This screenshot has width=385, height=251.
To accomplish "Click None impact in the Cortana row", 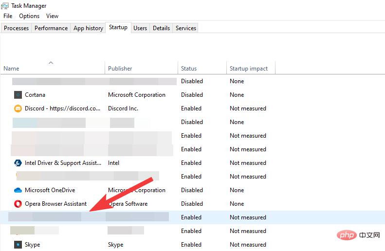I will click(237, 95).
